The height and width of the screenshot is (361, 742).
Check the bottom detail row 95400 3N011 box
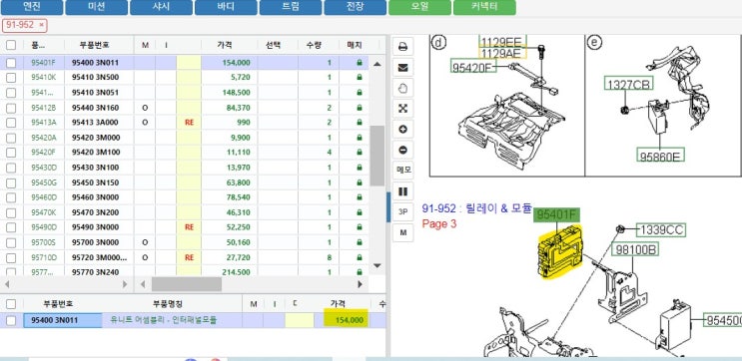point(11,320)
